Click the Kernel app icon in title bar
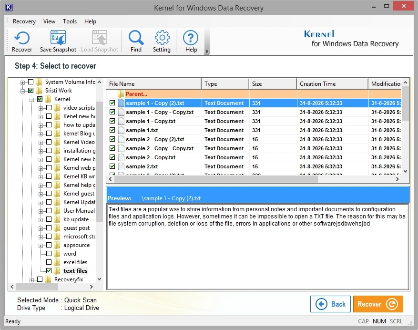 coord(9,8)
